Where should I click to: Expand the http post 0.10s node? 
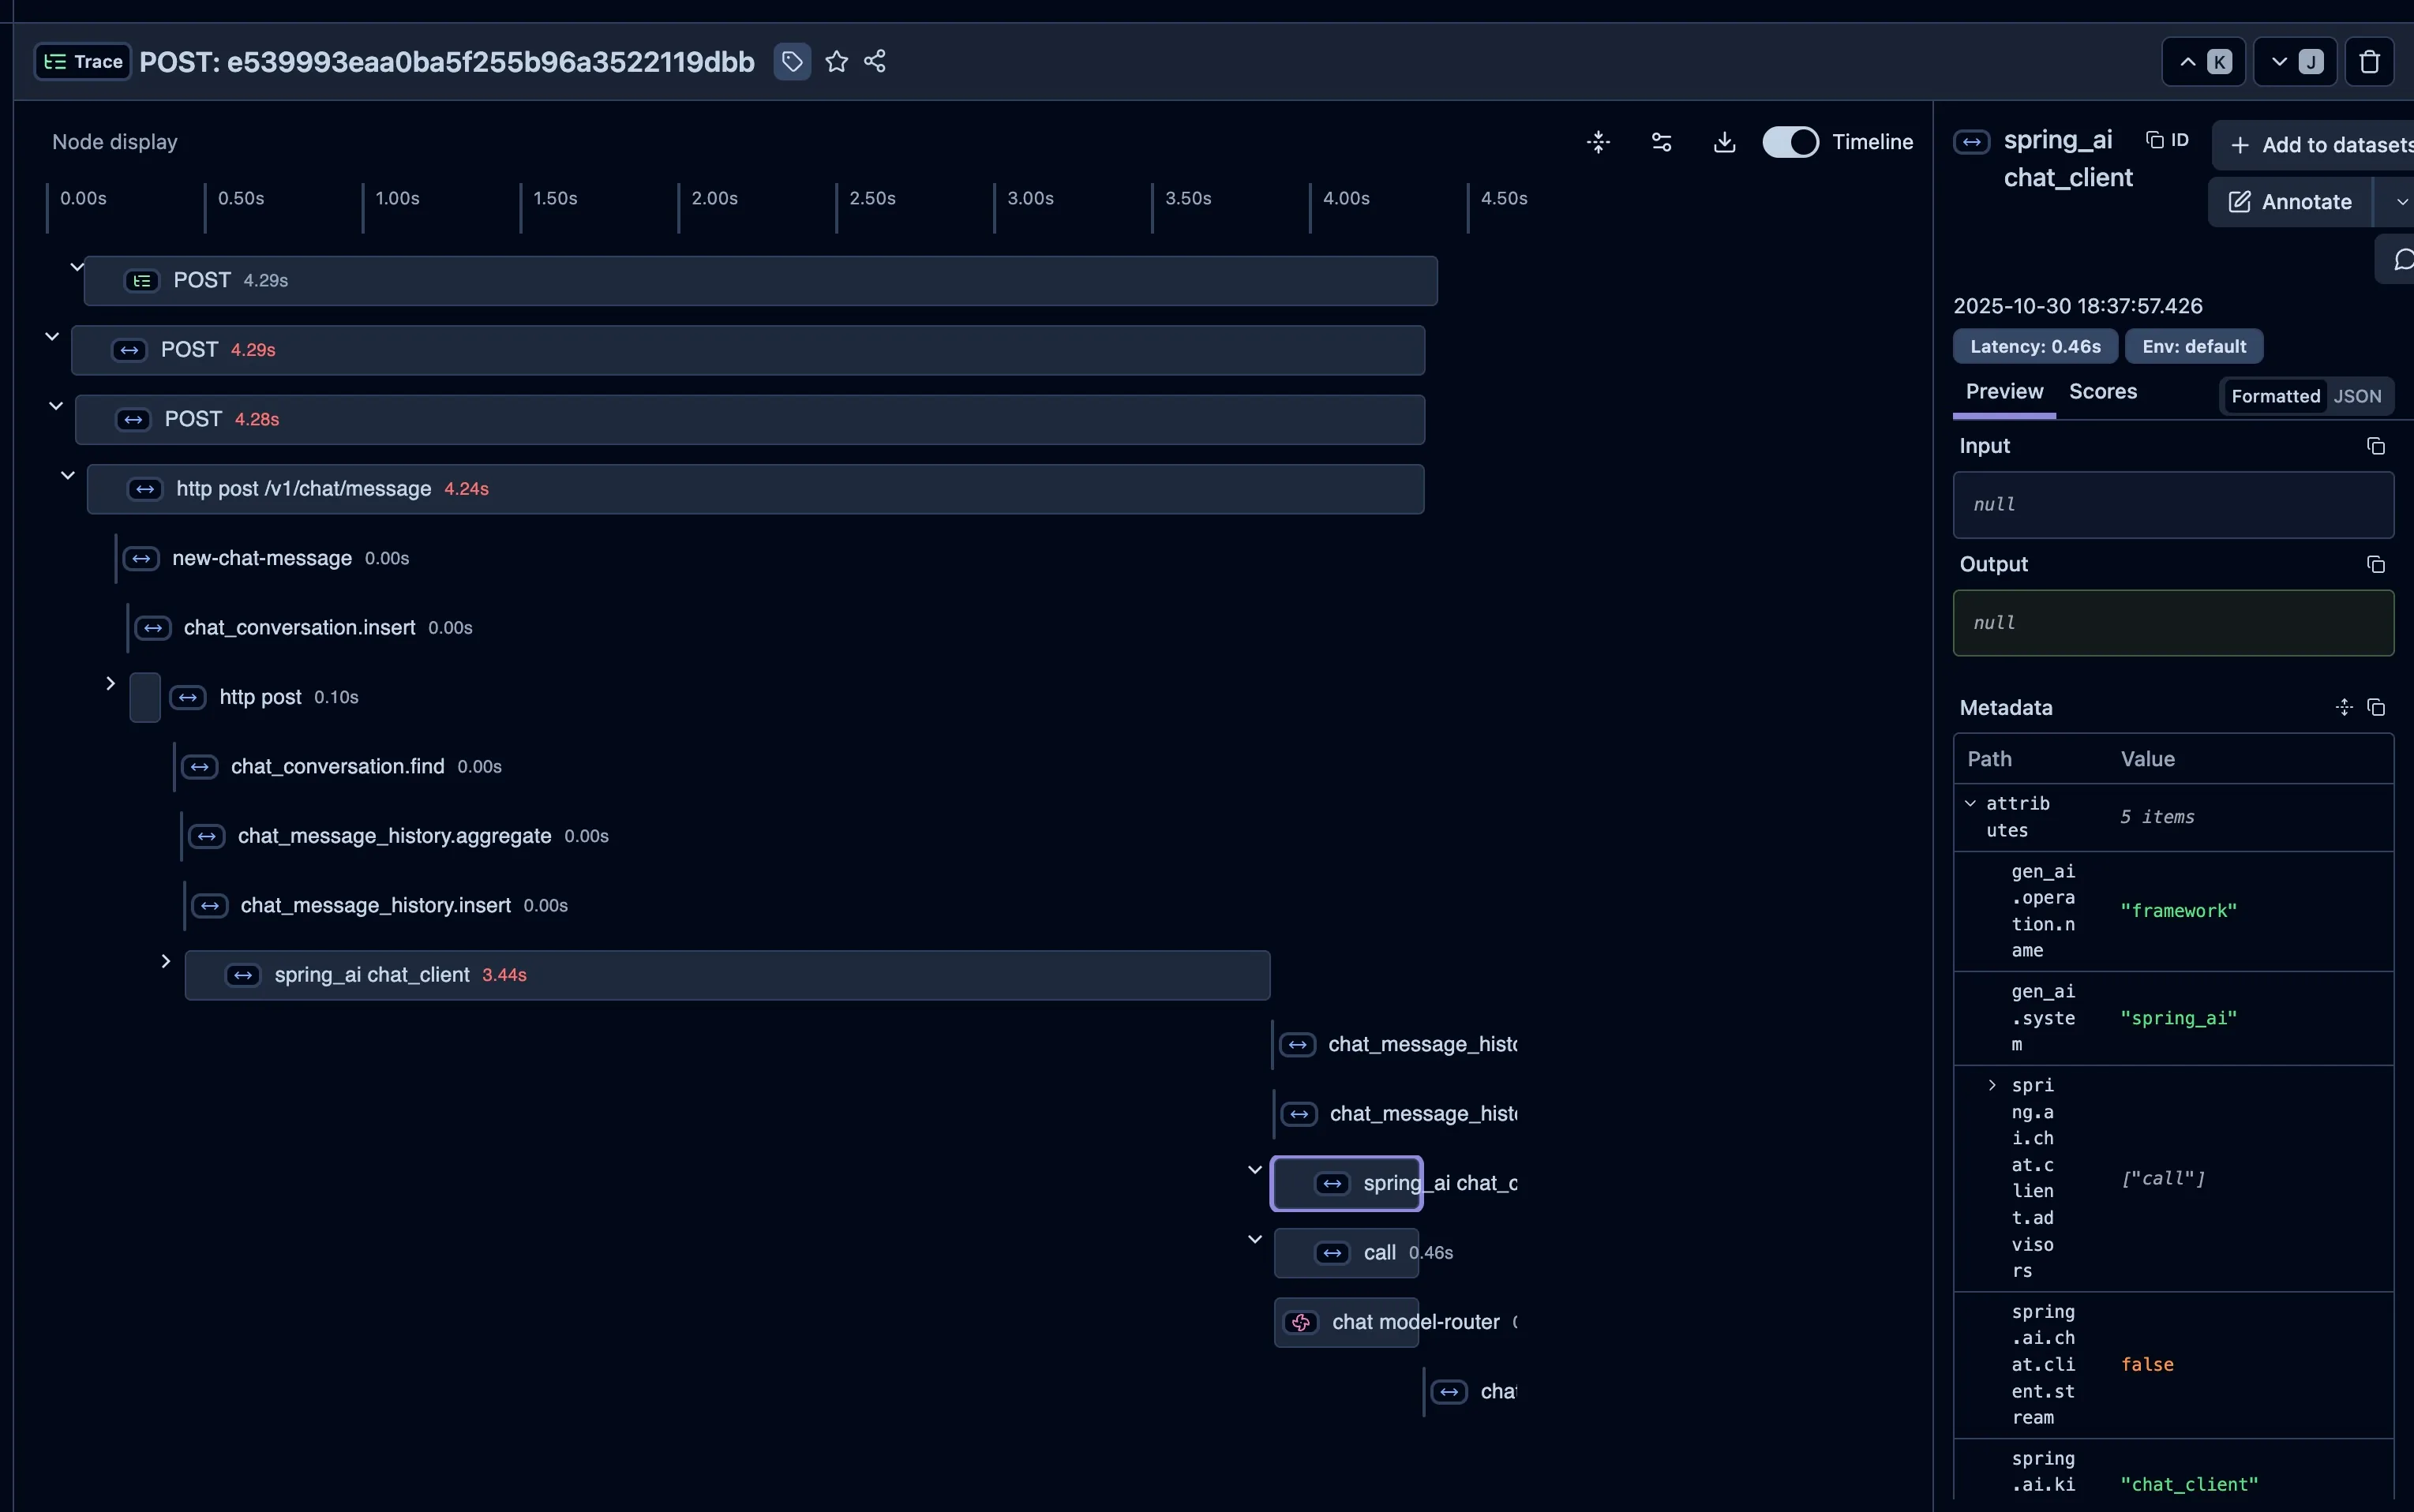pos(111,683)
